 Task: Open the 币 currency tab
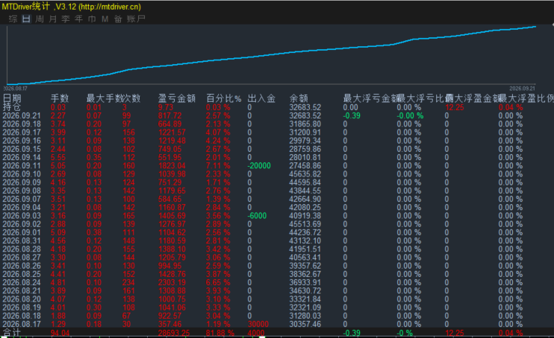[92, 19]
